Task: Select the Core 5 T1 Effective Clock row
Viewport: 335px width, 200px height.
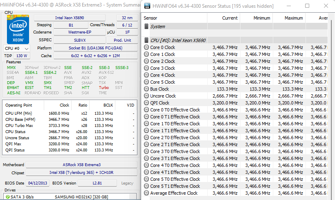Action: 235,186
